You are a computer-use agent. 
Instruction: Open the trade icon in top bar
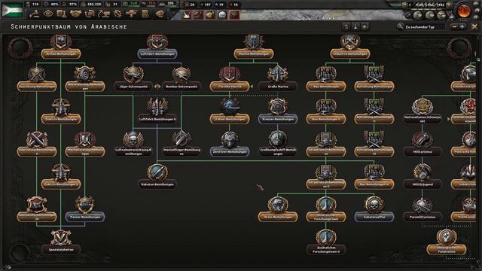tap(90, 14)
